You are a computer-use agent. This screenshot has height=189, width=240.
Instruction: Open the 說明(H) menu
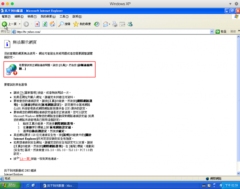point(77,17)
